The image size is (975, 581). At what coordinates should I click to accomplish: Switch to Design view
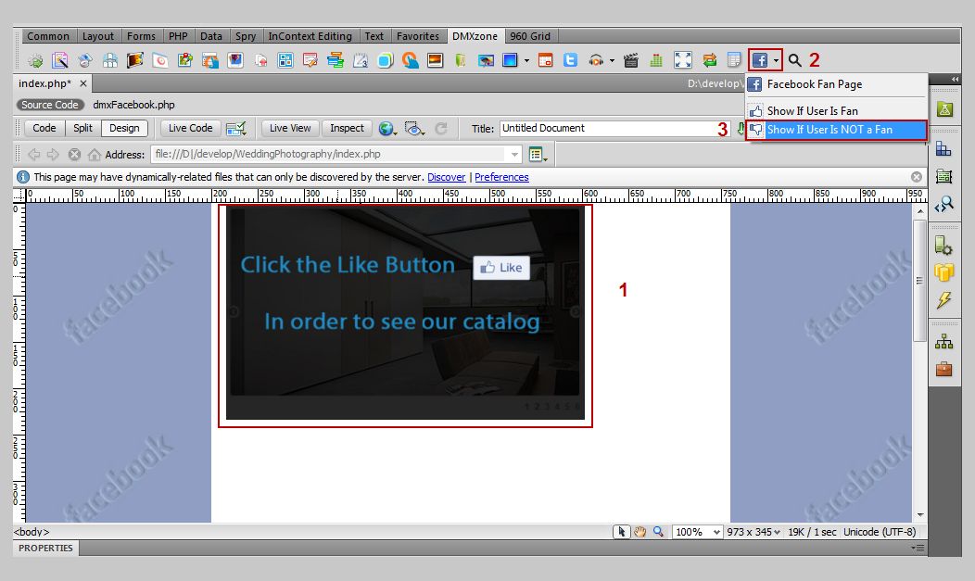pyautogui.click(x=124, y=128)
